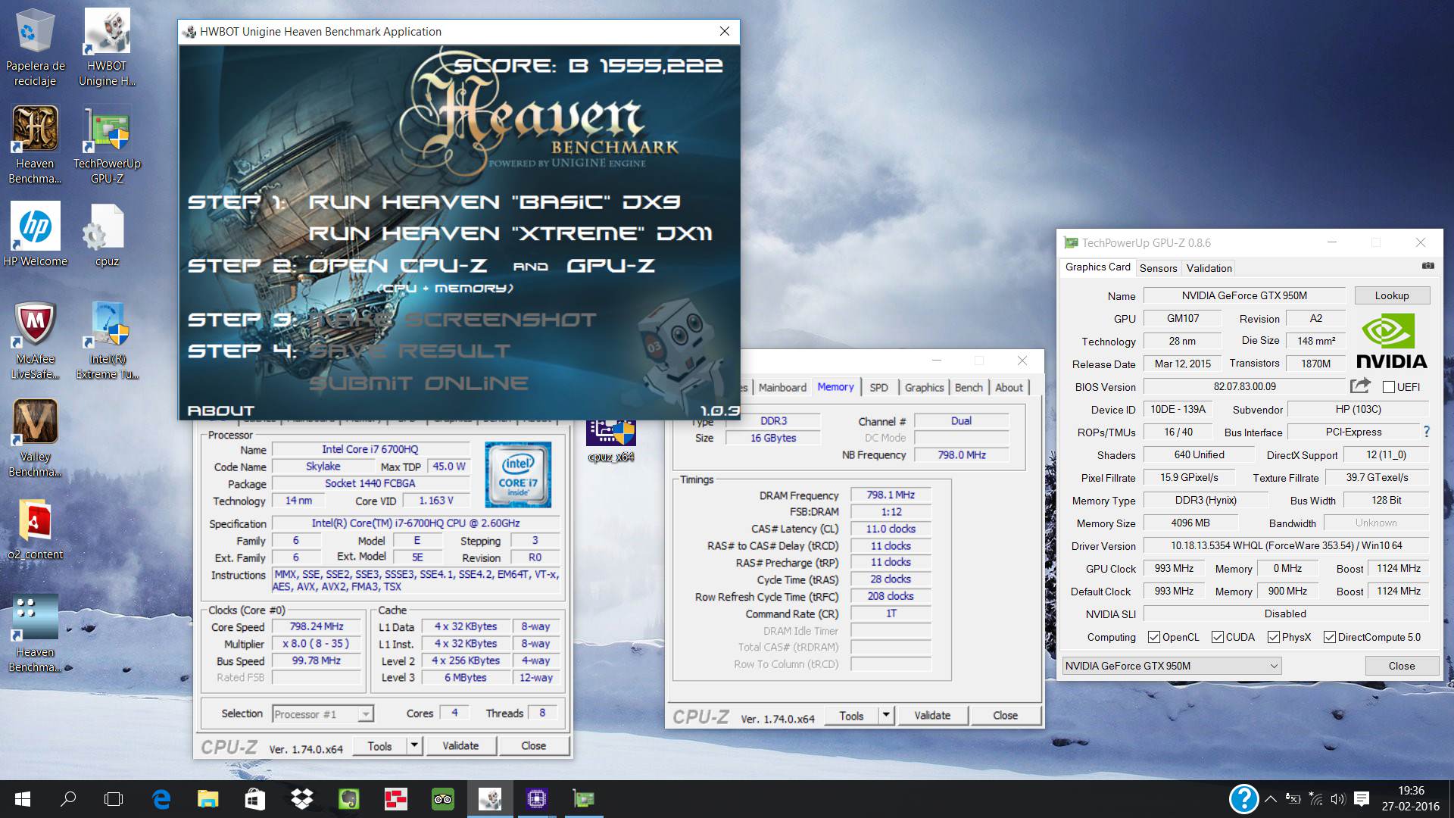Open HWBOT Unigine Heaven desktop shortcut
This screenshot has width=1454, height=818.
pyautogui.click(x=107, y=47)
